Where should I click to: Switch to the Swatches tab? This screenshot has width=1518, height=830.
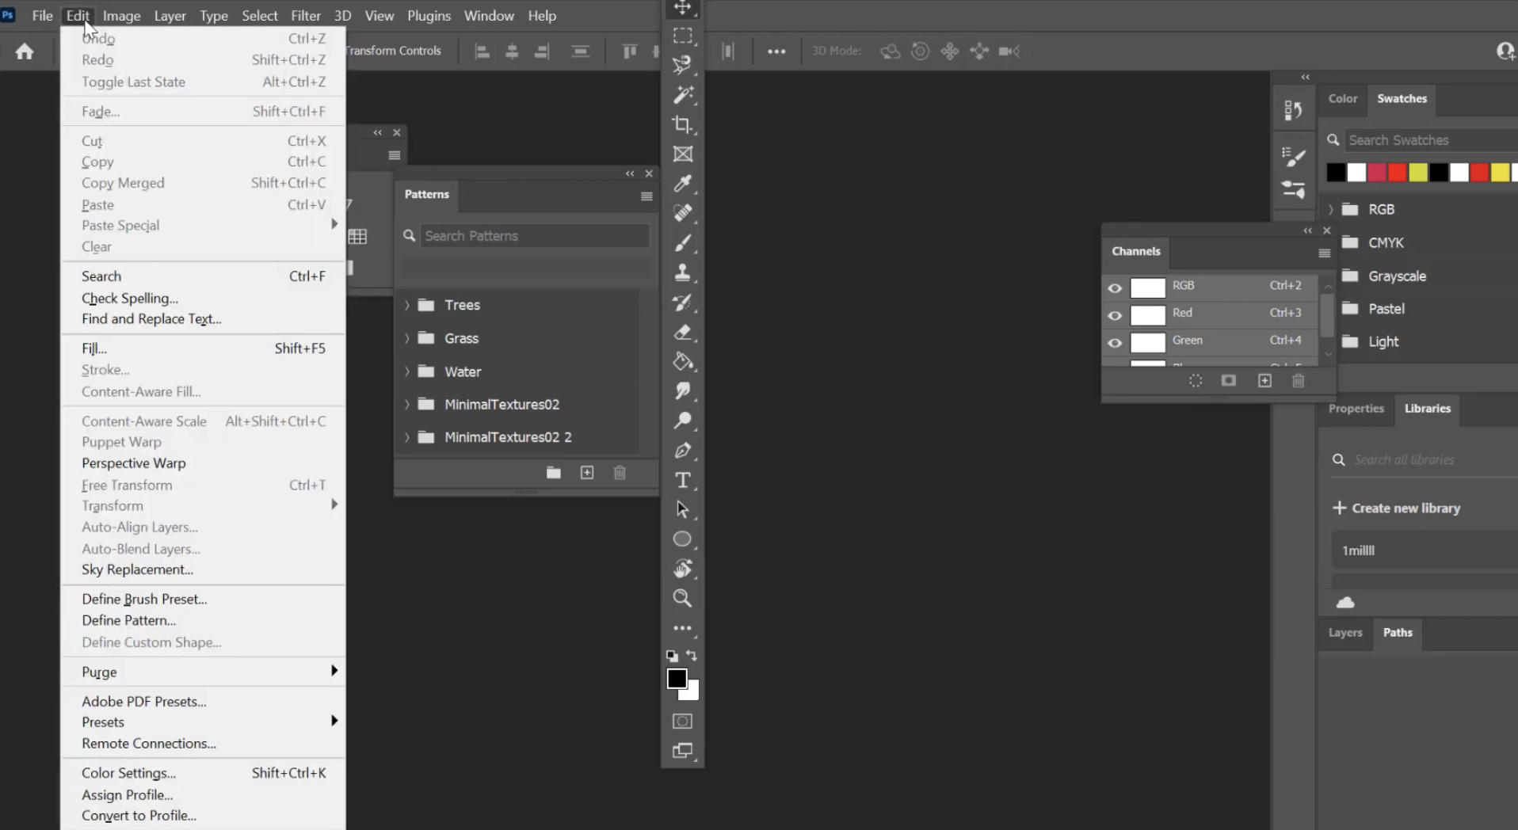[x=1401, y=98]
